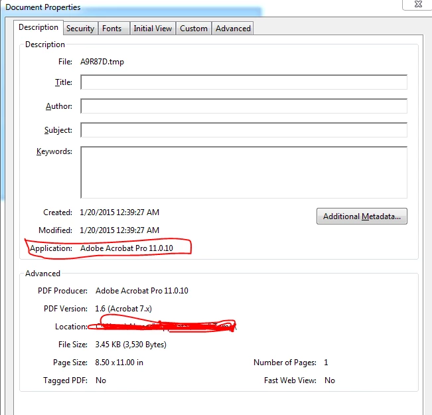The image size is (432, 415).
Task: Click the Subject field label
Action: click(x=58, y=130)
